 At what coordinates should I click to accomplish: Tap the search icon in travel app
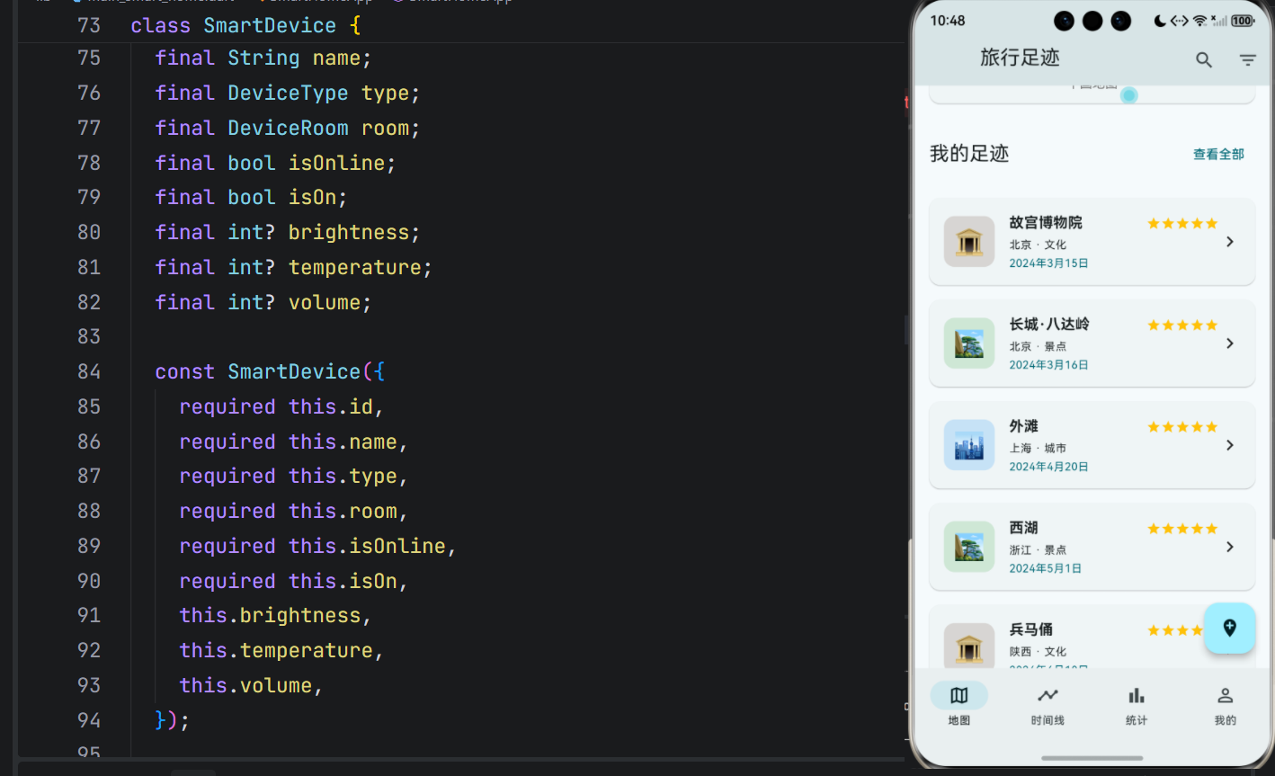[1204, 60]
